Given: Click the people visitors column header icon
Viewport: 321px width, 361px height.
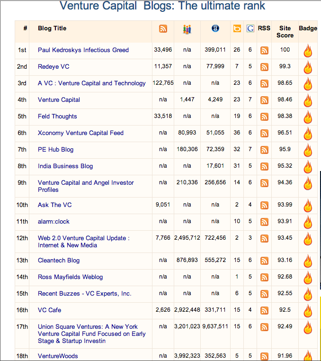Looking at the screenshot, I should pos(187,29).
